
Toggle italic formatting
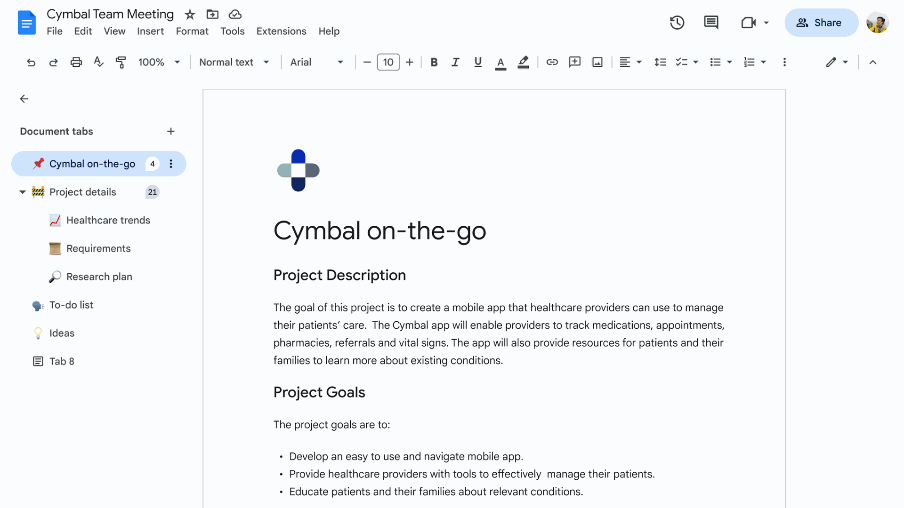click(x=455, y=62)
